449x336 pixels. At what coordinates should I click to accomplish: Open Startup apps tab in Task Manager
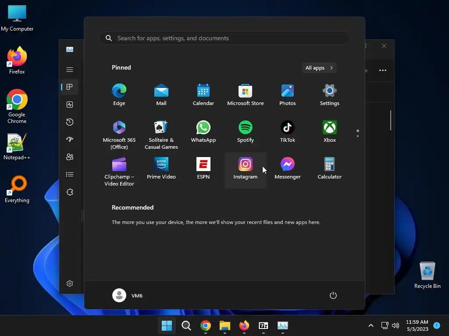pos(70,140)
